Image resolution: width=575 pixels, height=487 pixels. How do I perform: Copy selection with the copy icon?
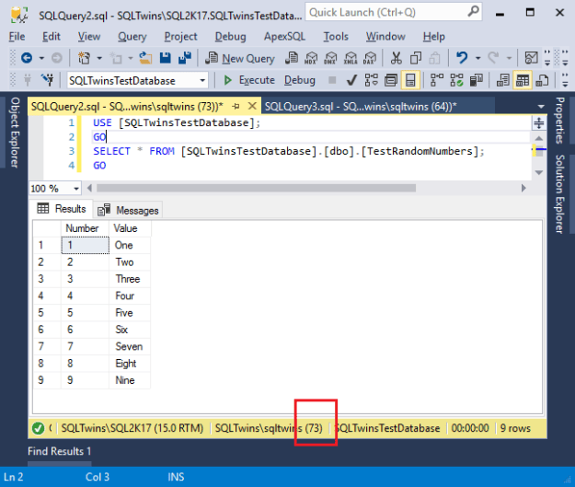pyautogui.click(x=416, y=58)
